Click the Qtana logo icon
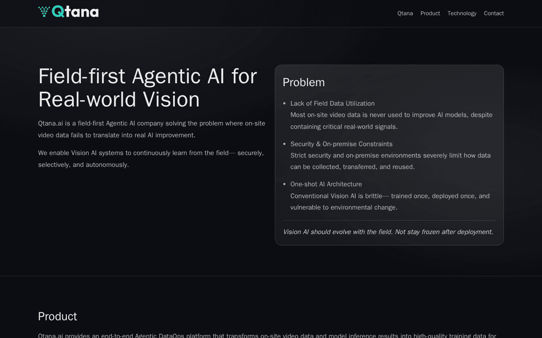Image resolution: width=542 pixels, height=338 pixels. [x=68, y=11]
